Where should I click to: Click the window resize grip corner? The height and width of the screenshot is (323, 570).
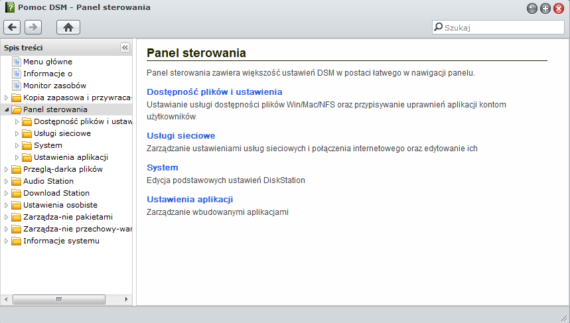(x=564, y=318)
